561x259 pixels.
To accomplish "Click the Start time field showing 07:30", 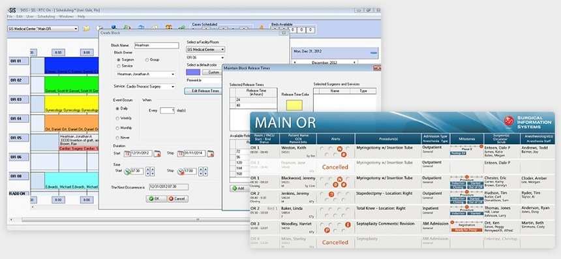I will [137, 172].
